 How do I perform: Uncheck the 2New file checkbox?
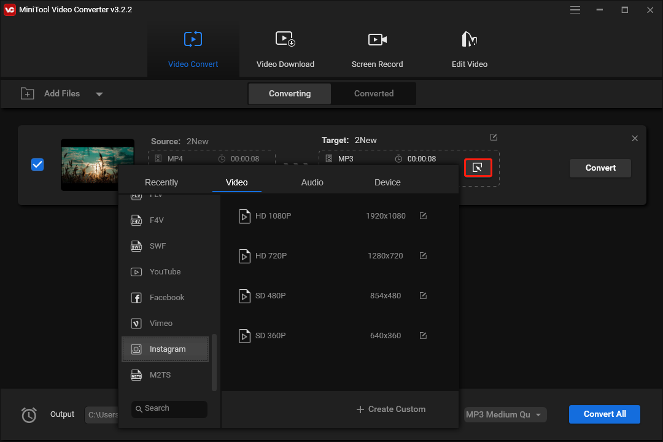37,165
